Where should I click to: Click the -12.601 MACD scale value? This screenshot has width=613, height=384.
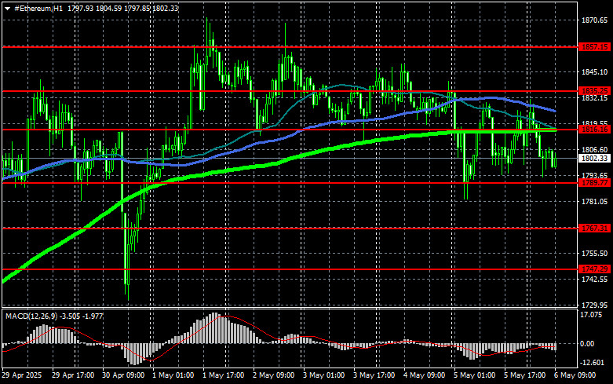593,363
